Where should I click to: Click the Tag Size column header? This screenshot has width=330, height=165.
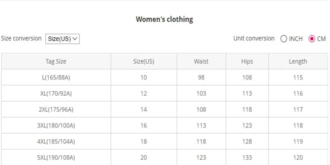56,61
